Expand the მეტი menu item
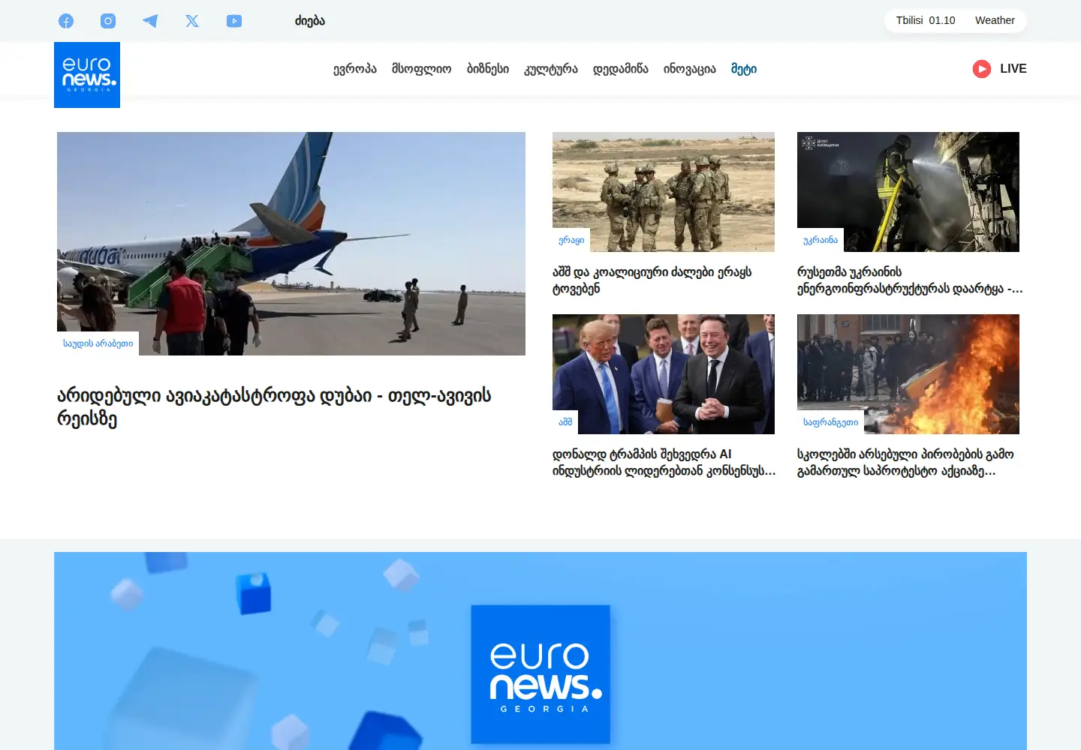 click(744, 69)
